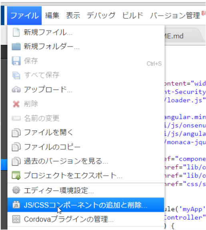Click the JS component icon
The height and width of the screenshot is (230, 206).
16,205
